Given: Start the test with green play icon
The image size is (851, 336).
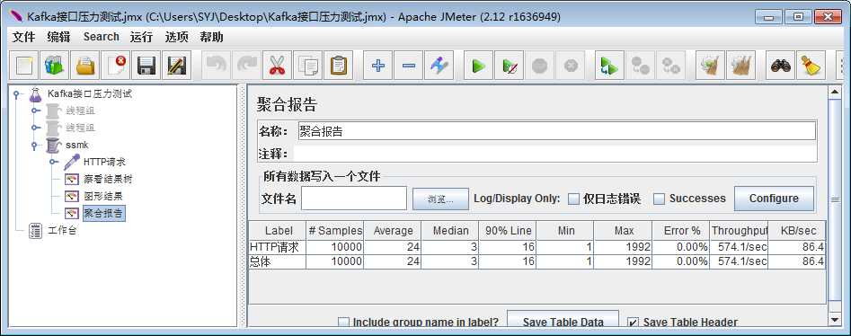Looking at the screenshot, I should (478, 66).
